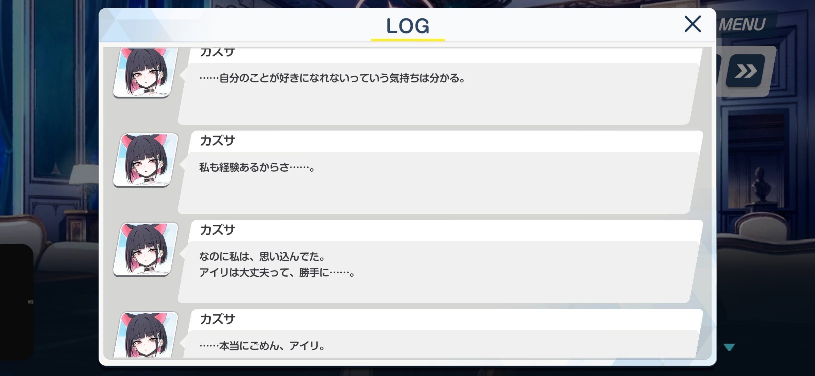Select the LOG title tab
Screen dimensions: 815x376
(x=408, y=26)
